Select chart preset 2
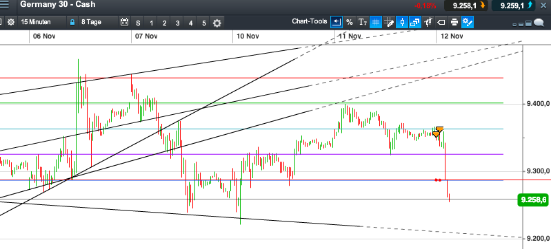The width and height of the screenshot is (551, 249). (164, 23)
